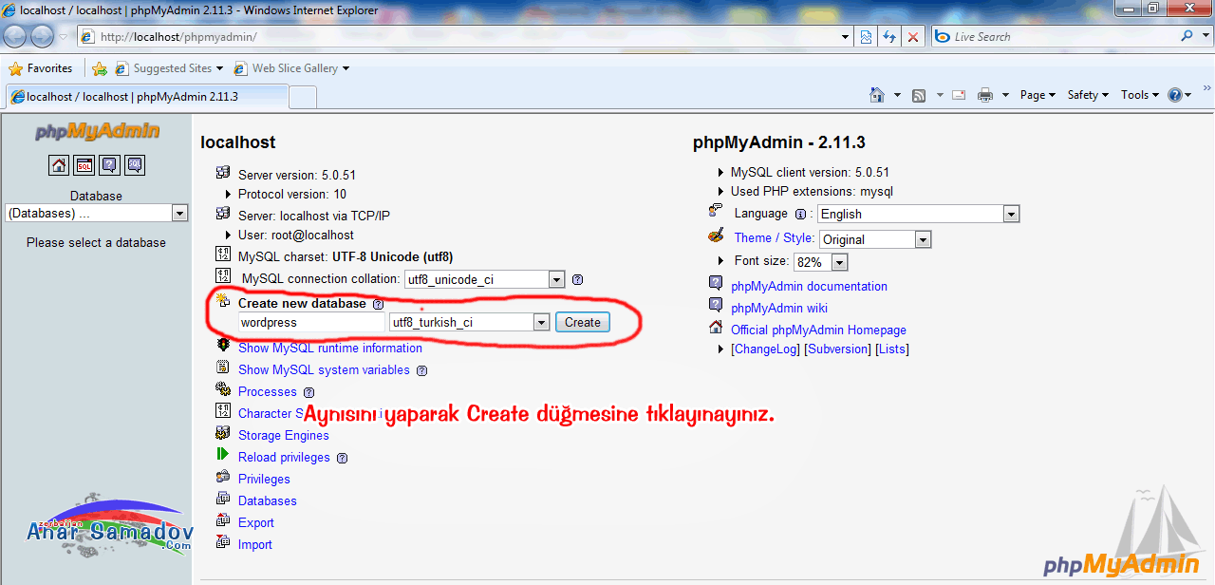Image resolution: width=1215 pixels, height=585 pixels.
Task: Open the address bar history dropdown
Action: pos(846,36)
